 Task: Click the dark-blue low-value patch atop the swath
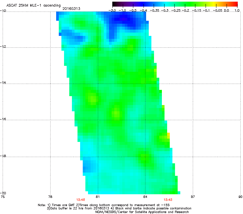tap(124, 19)
